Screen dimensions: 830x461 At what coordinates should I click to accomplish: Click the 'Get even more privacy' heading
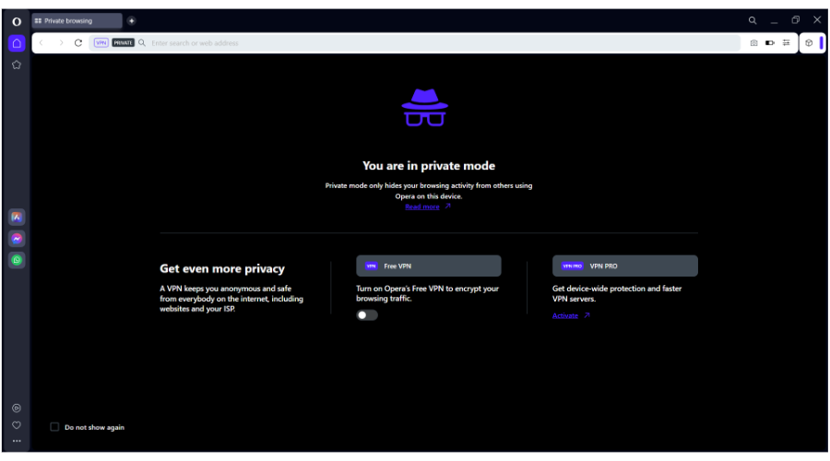tap(222, 268)
